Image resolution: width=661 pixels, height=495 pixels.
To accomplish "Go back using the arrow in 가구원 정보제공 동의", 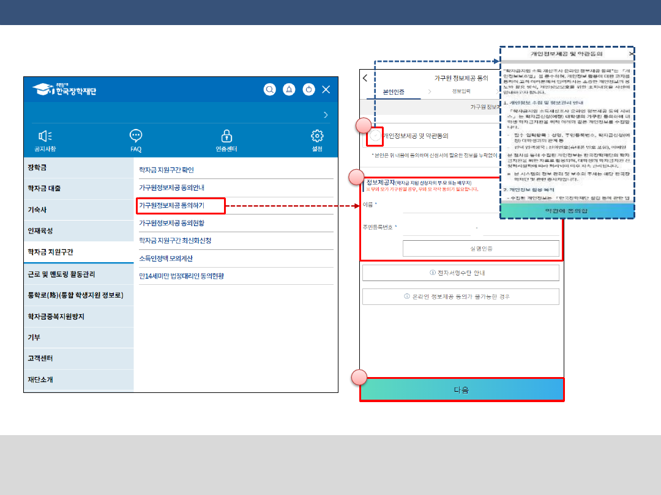I will click(x=365, y=78).
